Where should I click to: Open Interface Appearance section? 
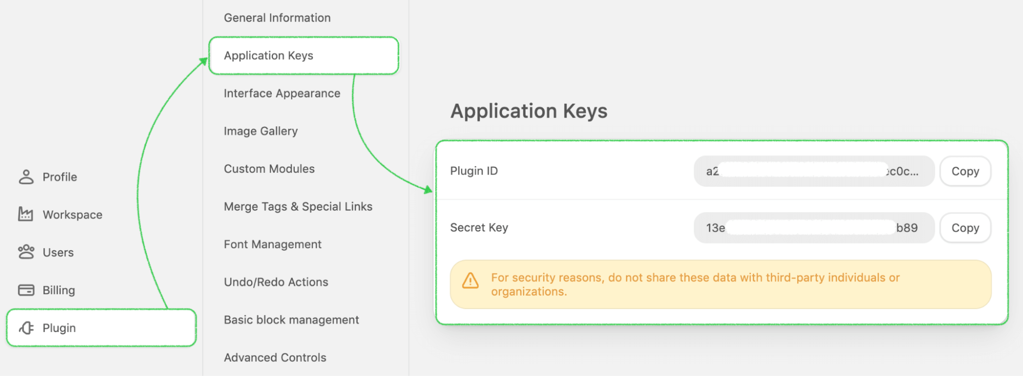281,94
